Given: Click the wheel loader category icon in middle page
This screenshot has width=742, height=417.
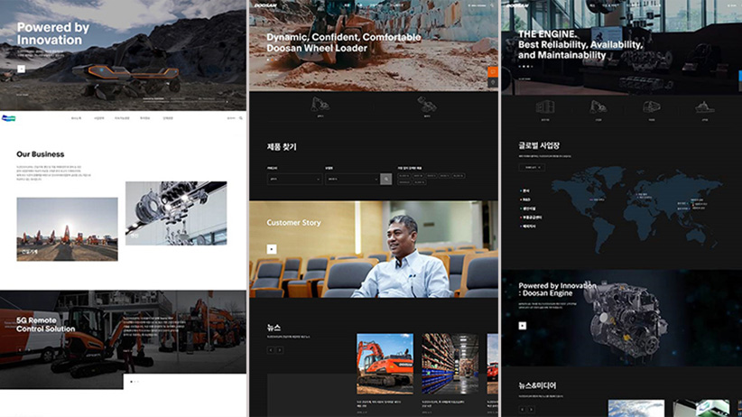Looking at the screenshot, I should (x=427, y=104).
